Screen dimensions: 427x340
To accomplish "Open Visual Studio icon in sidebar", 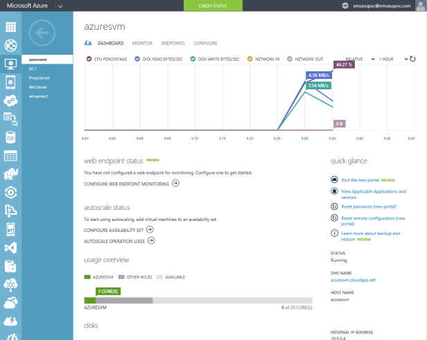I will (x=11, y=247).
